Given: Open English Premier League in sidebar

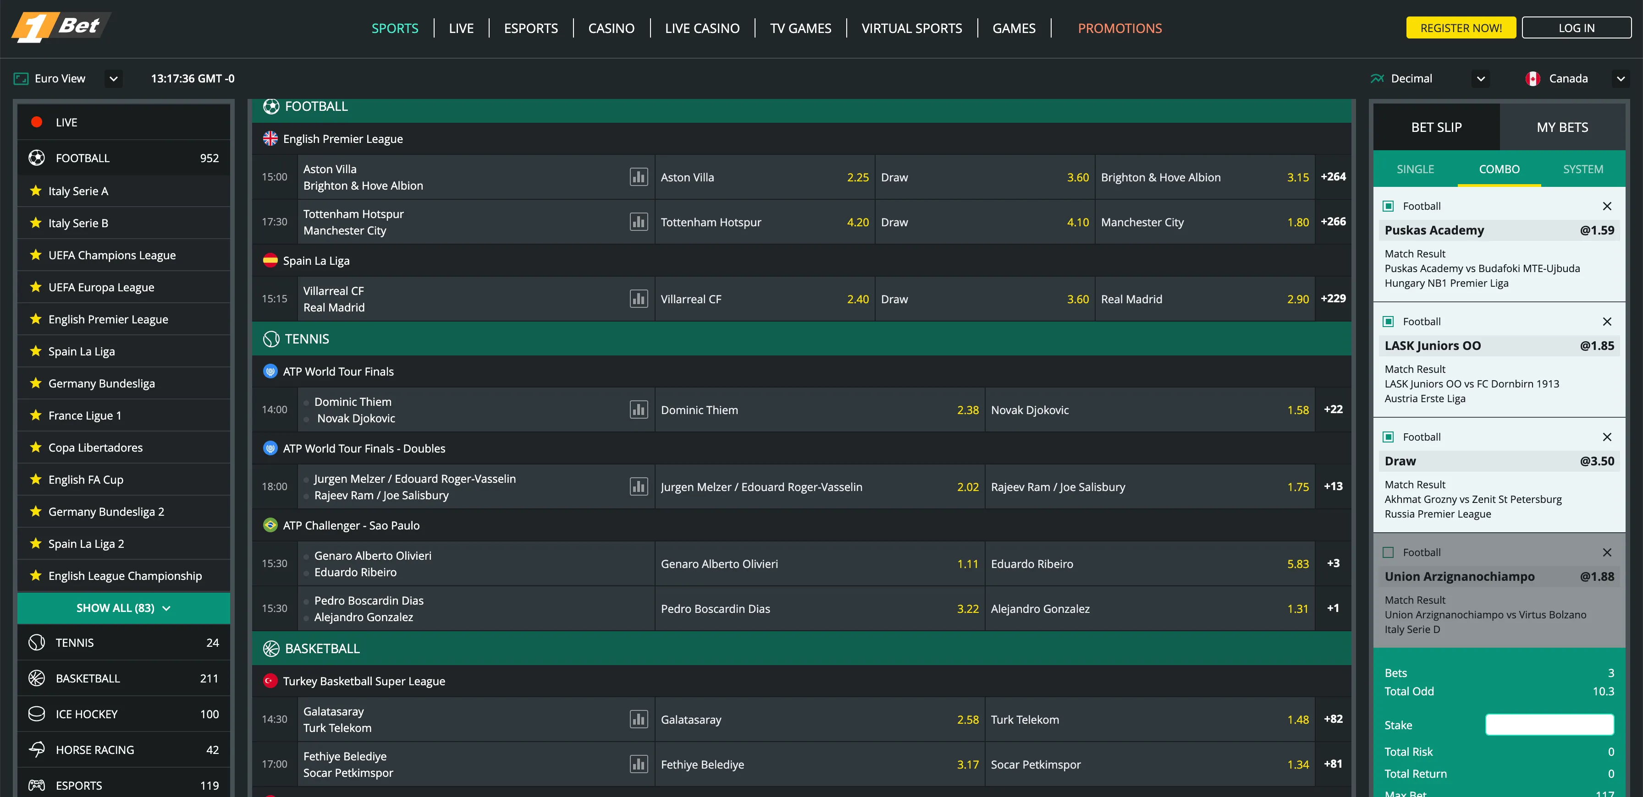Looking at the screenshot, I should pos(123,319).
